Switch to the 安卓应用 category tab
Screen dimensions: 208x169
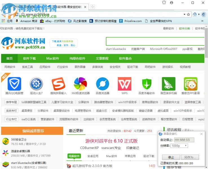[93, 156]
